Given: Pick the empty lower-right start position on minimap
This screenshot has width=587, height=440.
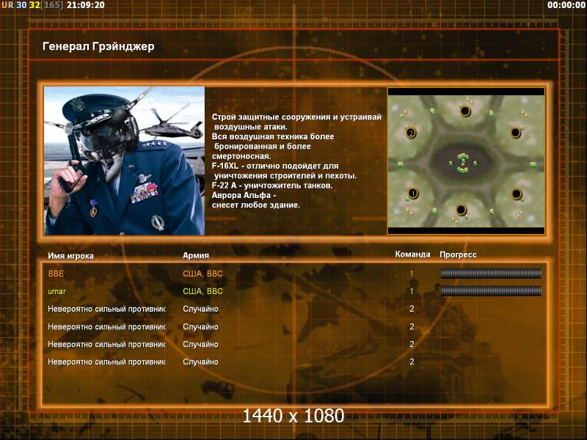Looking at the screenshot, I should point(517,194).
